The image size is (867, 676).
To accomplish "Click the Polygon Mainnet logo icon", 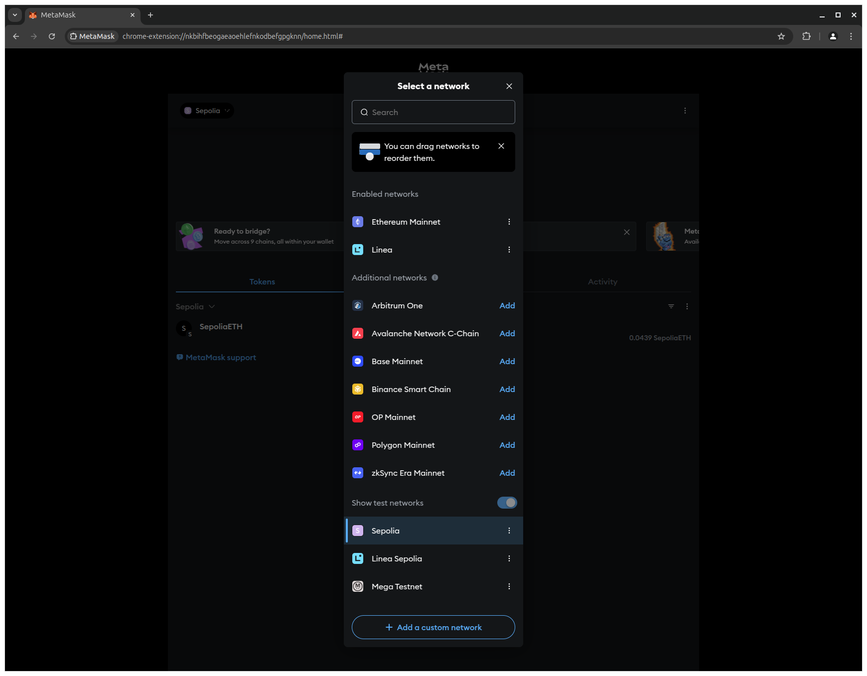I will coord(358,445).
